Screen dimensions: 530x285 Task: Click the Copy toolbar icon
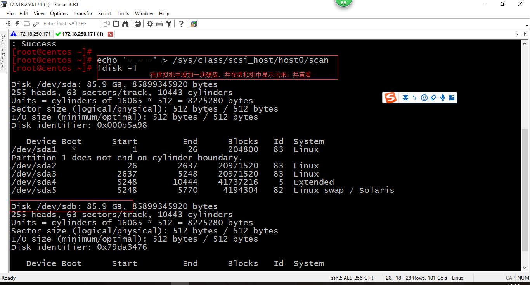tap(107, 24)
